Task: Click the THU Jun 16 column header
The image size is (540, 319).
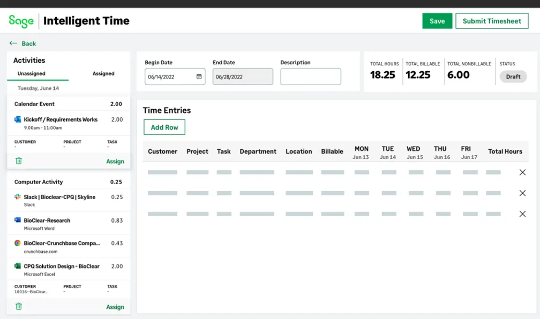Action: point(442,153)
